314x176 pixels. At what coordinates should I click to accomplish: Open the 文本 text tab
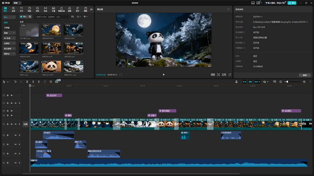pyautogui.click(x=21, y=9)
